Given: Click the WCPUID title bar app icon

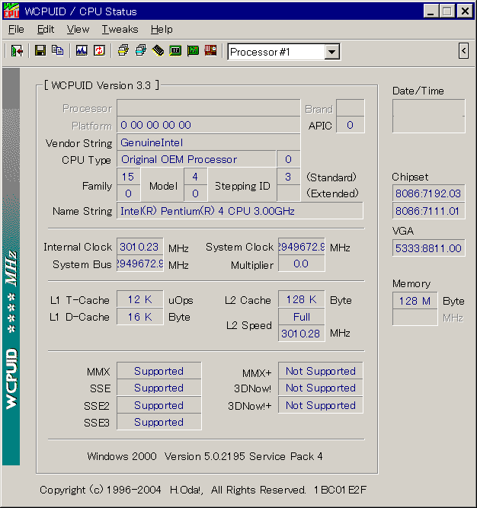Looking at the screenshot, I should coord(11,11).
